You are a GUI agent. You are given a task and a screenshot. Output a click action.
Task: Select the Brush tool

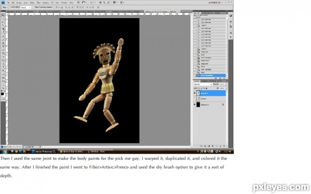(4, 39)
